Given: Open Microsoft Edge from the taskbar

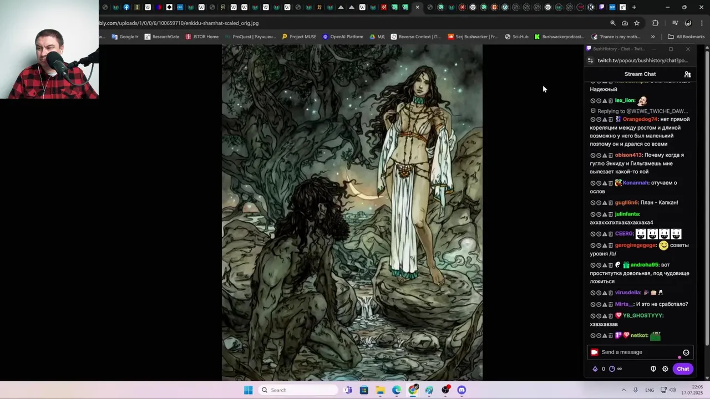Looking at the screenshot, I should click(397, 390).
